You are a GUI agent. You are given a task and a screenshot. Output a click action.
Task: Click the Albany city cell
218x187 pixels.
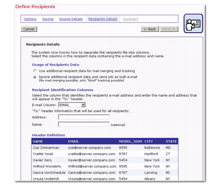coord(150,179)
